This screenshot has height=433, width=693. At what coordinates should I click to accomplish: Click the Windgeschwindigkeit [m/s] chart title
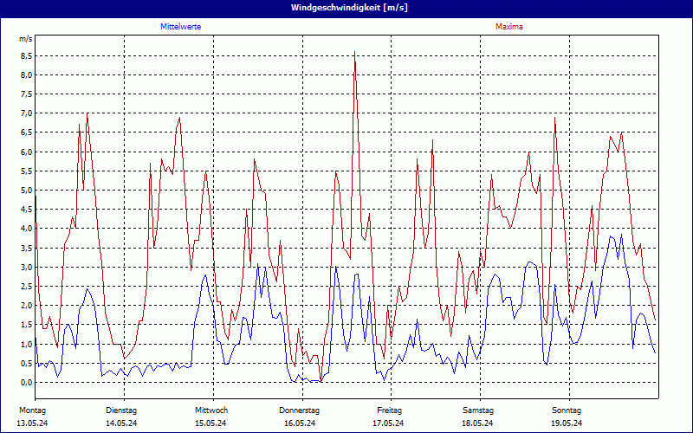click(346, 8)
